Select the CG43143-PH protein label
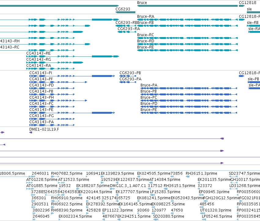Viewport: 260px width, 221px height. 42,97
